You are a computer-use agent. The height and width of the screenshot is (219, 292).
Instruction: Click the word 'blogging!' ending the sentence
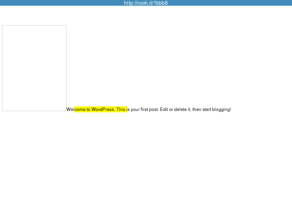coord(222,109)
